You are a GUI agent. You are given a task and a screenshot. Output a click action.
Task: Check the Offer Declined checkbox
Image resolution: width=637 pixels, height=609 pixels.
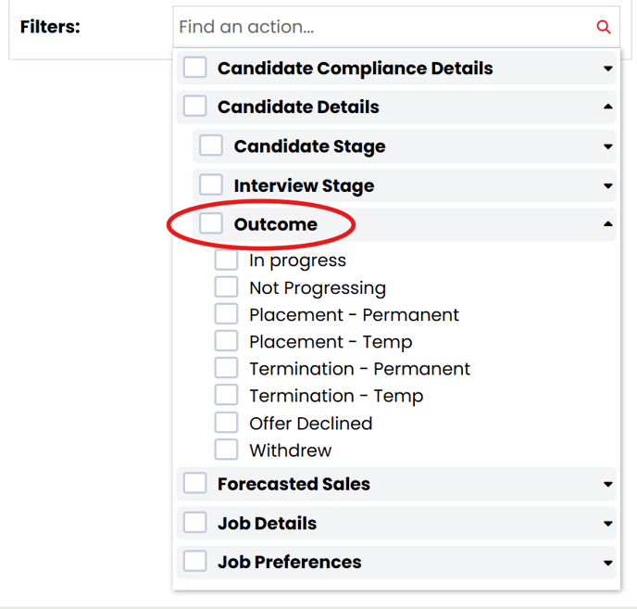[226, 423]
